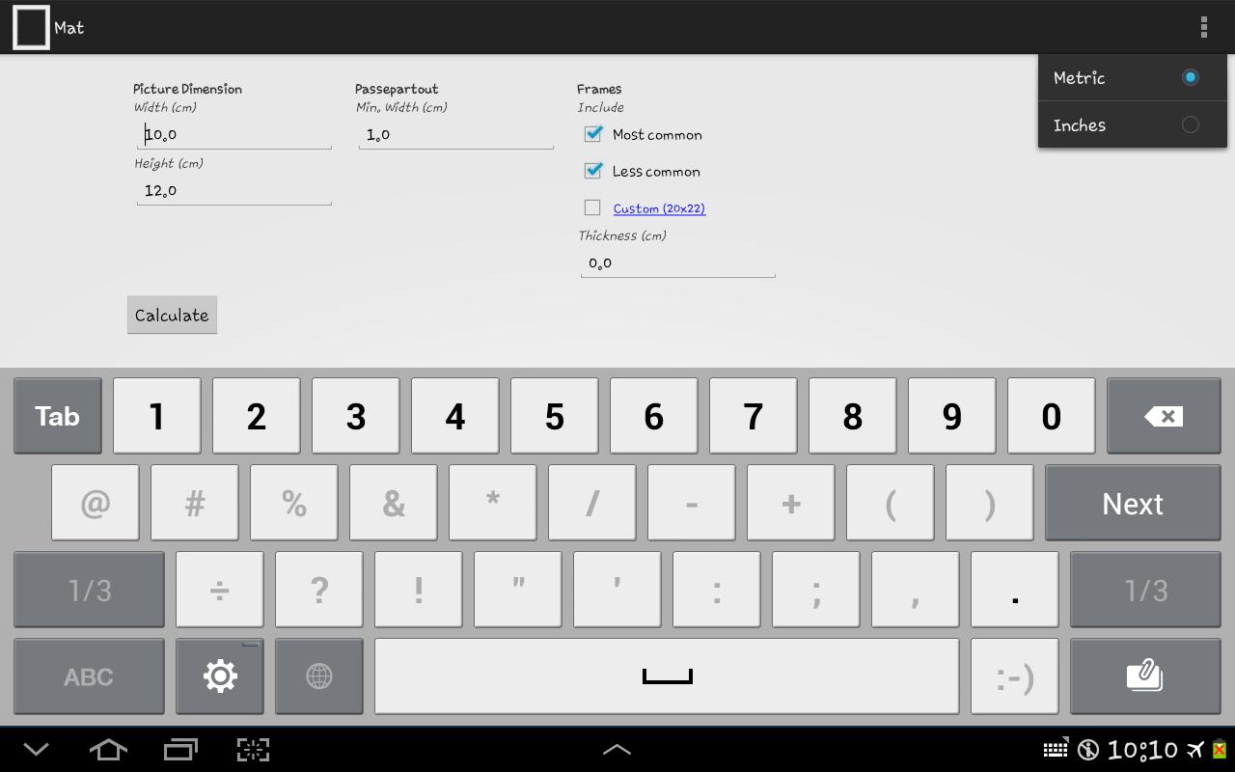Tap the battery status icon

[x=1220, y=750]
